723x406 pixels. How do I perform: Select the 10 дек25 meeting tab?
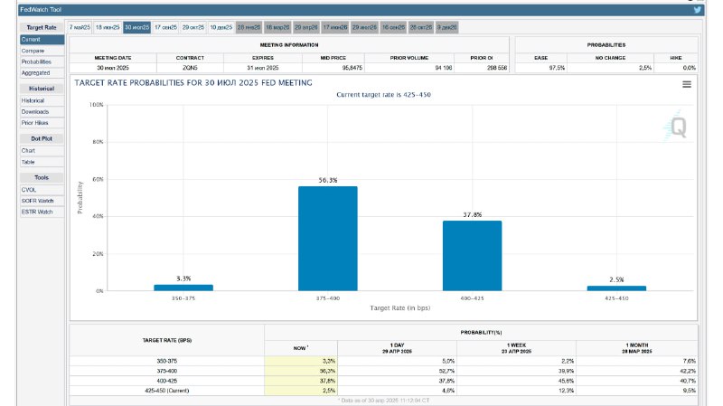(x=221, y=27)
